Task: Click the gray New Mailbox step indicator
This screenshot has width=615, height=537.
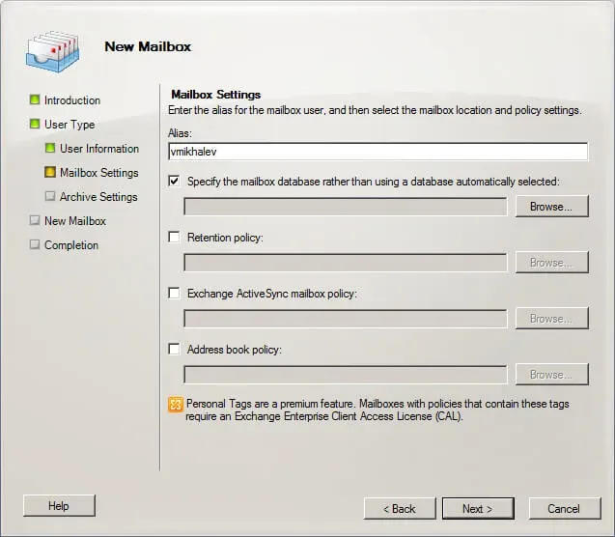Action: [35, 220]
